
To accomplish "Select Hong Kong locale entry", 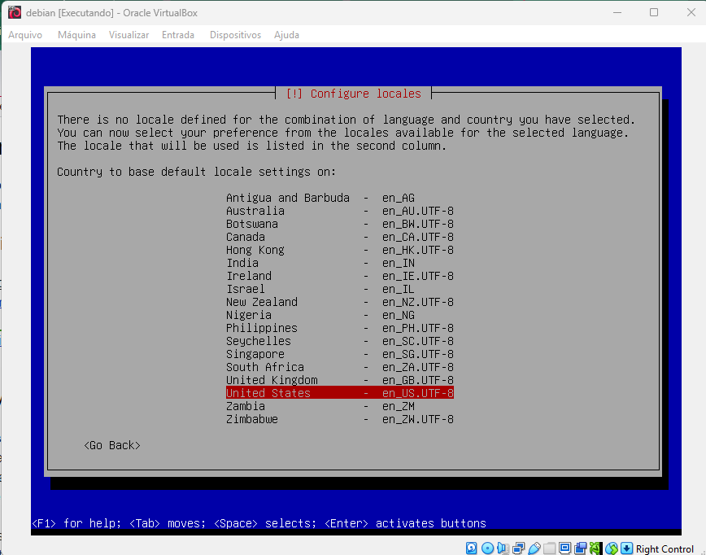I will (x=339, y=250).
